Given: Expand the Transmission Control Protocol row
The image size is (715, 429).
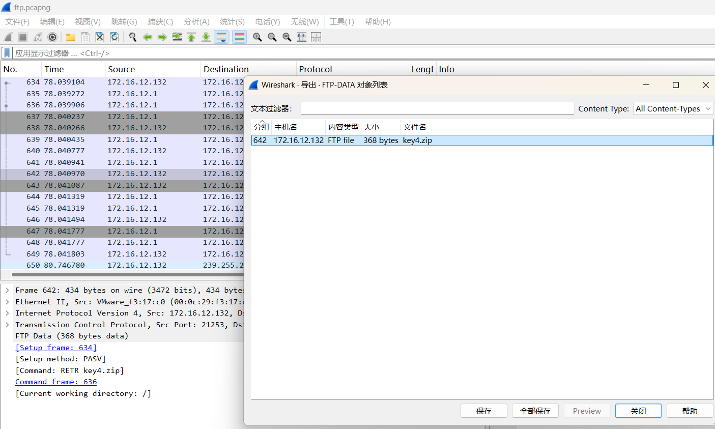Looking at the screenshot, I should coord(7,325).
